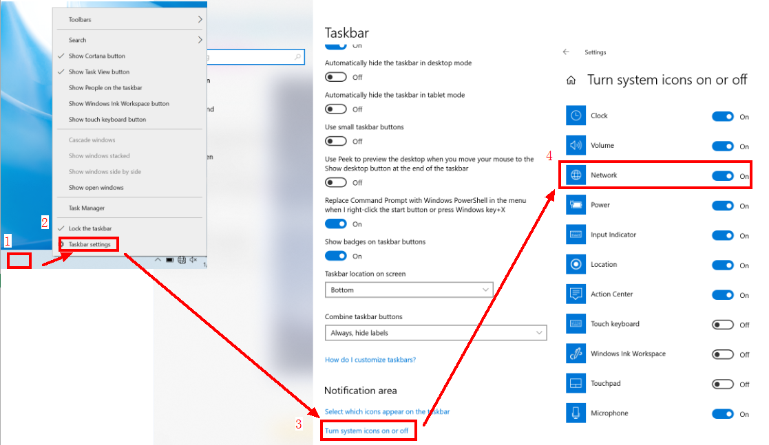769x445 pixels.
Task: Click the Power battery icon
Action: (x=576, y=205)
